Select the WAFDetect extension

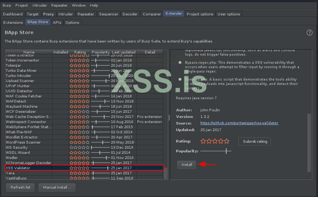84,101
